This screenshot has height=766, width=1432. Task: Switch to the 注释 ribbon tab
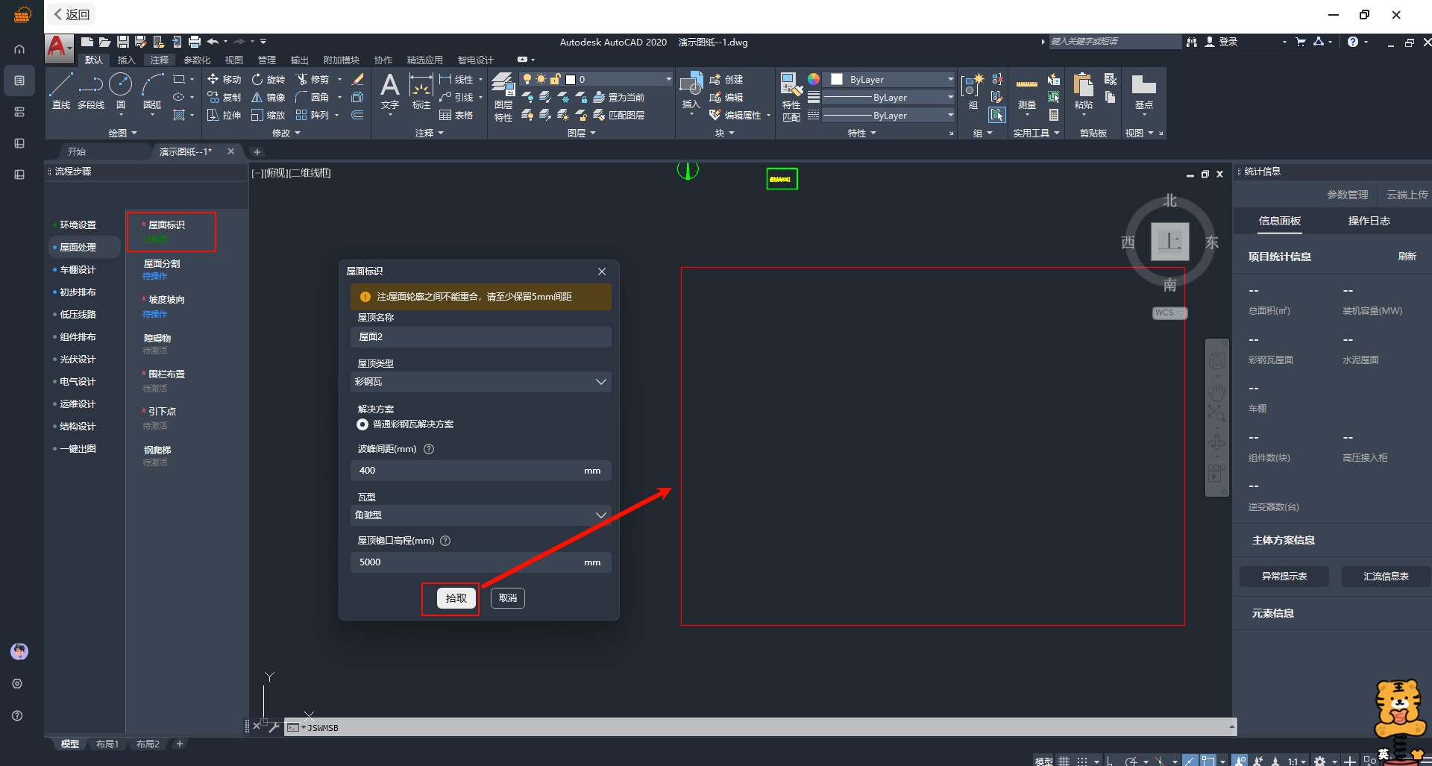160,60
